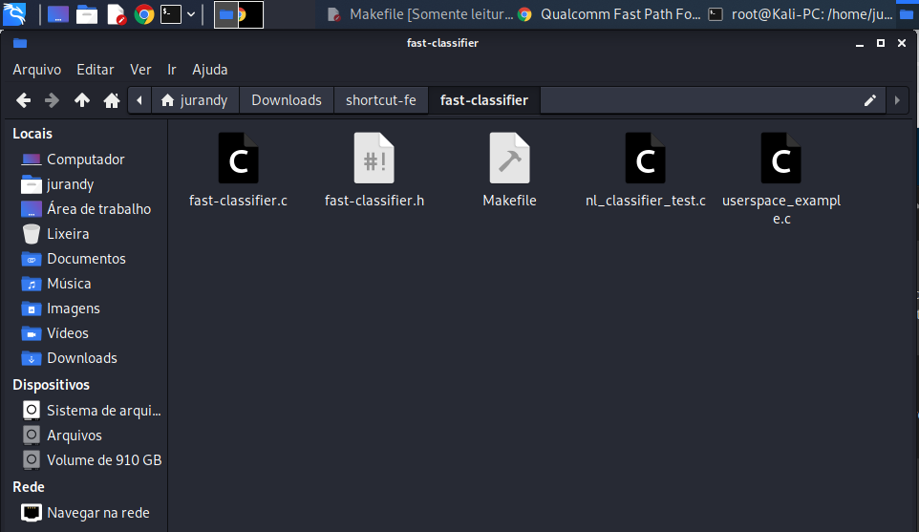Click the folder icon in window title bar

tap(20, 43)
